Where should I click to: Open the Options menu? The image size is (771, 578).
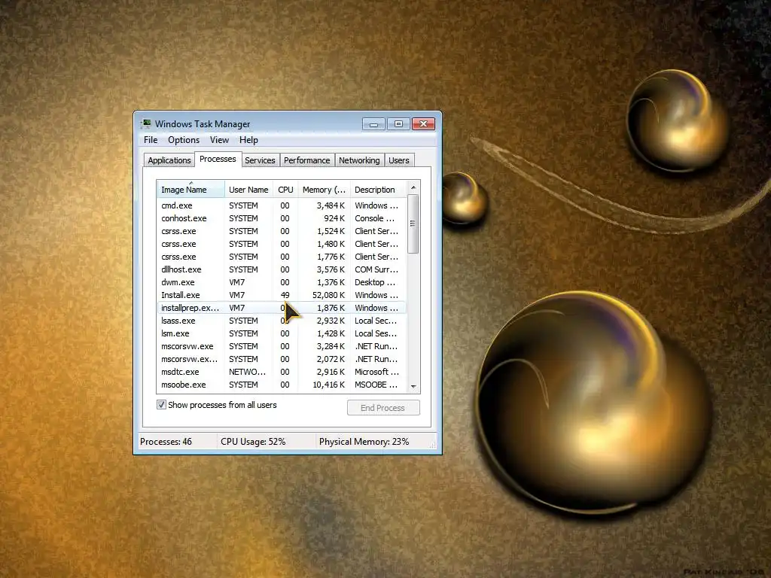tap(184, 140)
